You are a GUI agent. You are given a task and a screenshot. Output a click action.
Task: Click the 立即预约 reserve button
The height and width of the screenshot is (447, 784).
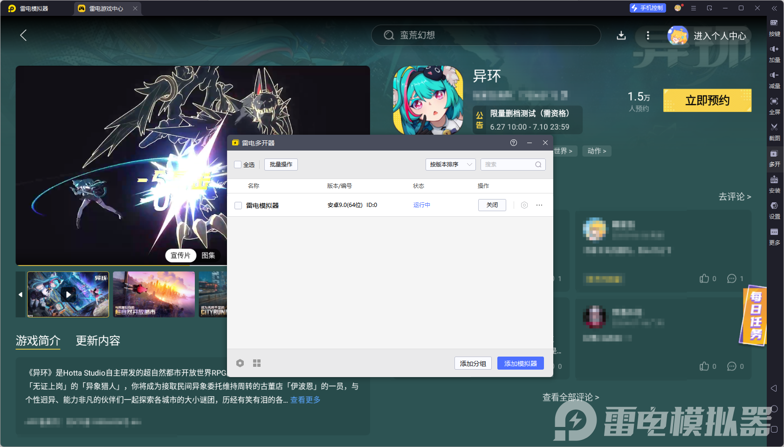click(x=706, y=100)
